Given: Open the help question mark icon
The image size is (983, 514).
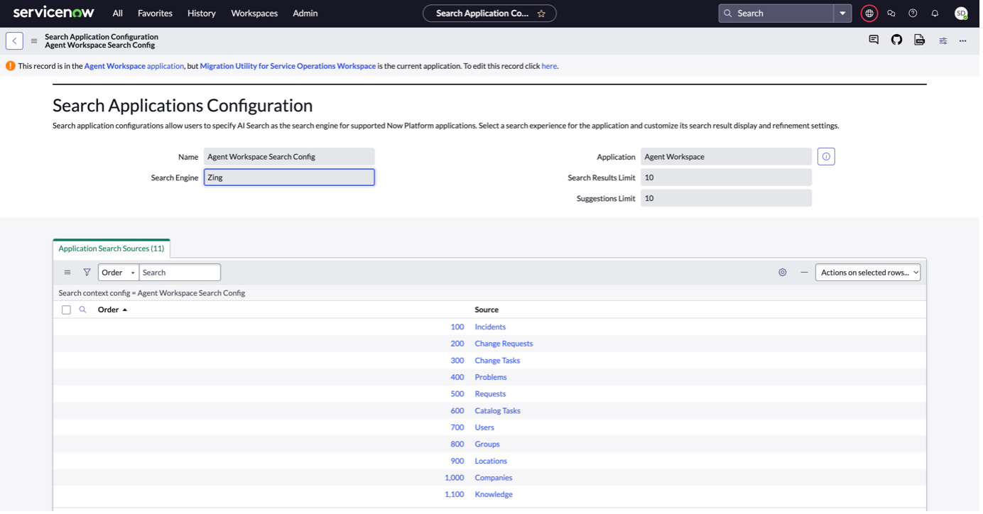Looking at the screenshot, I should point(916,13).
